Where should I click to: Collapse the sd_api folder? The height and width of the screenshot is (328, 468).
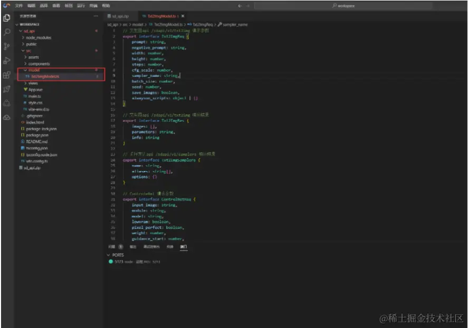(x=21, y=31)
